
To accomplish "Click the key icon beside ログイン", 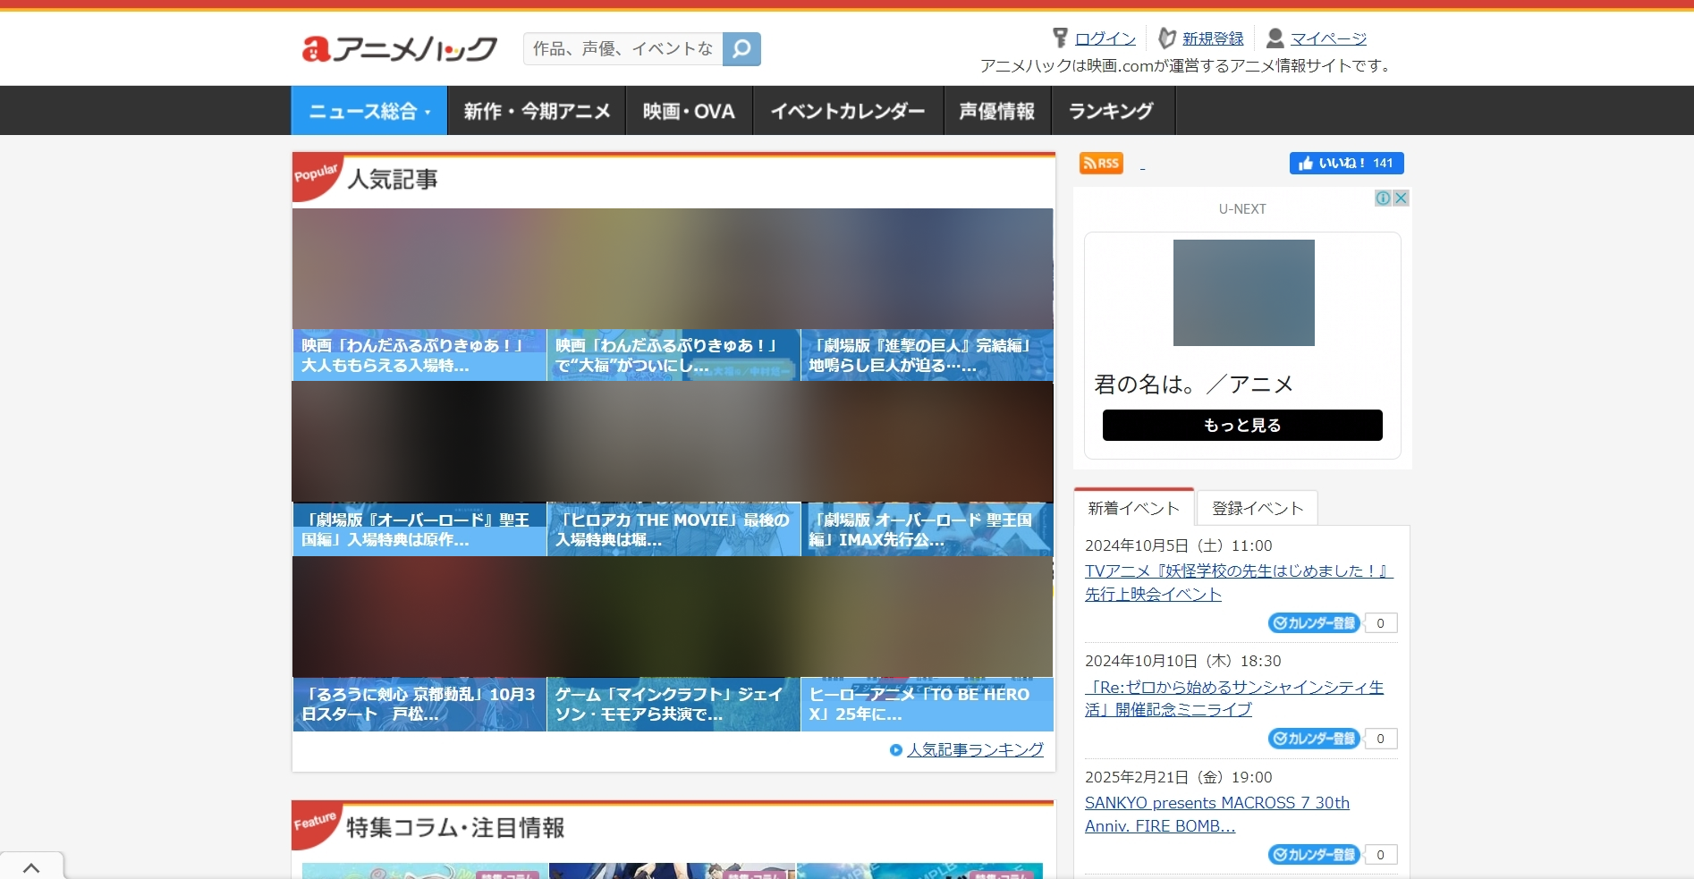I will (x=1060, y=38).
